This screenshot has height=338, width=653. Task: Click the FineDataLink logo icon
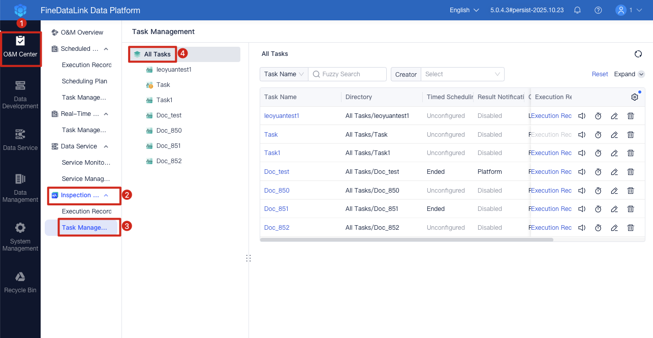[20, 10]
